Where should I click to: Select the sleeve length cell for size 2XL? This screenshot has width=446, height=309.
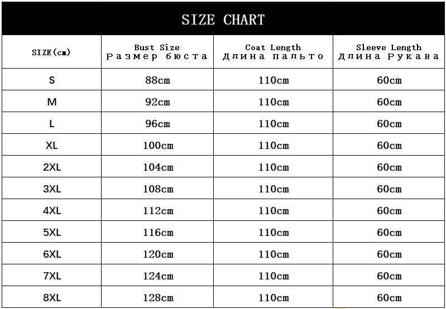[389, 167]
